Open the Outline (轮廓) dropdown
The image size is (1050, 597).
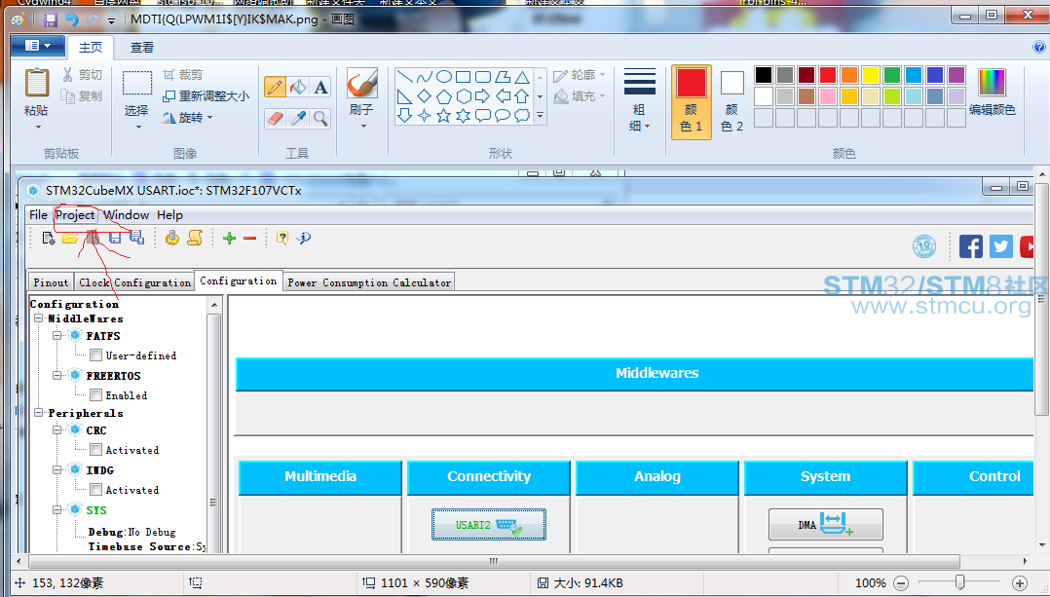(x=580, y=75)
